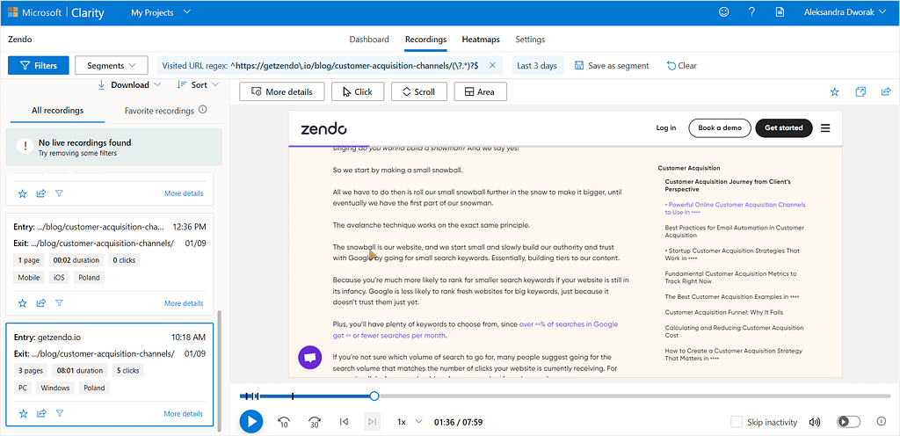This screenshot has width=900, height=436.
Task: Expand the Segments dropdown
Action: 112,65
